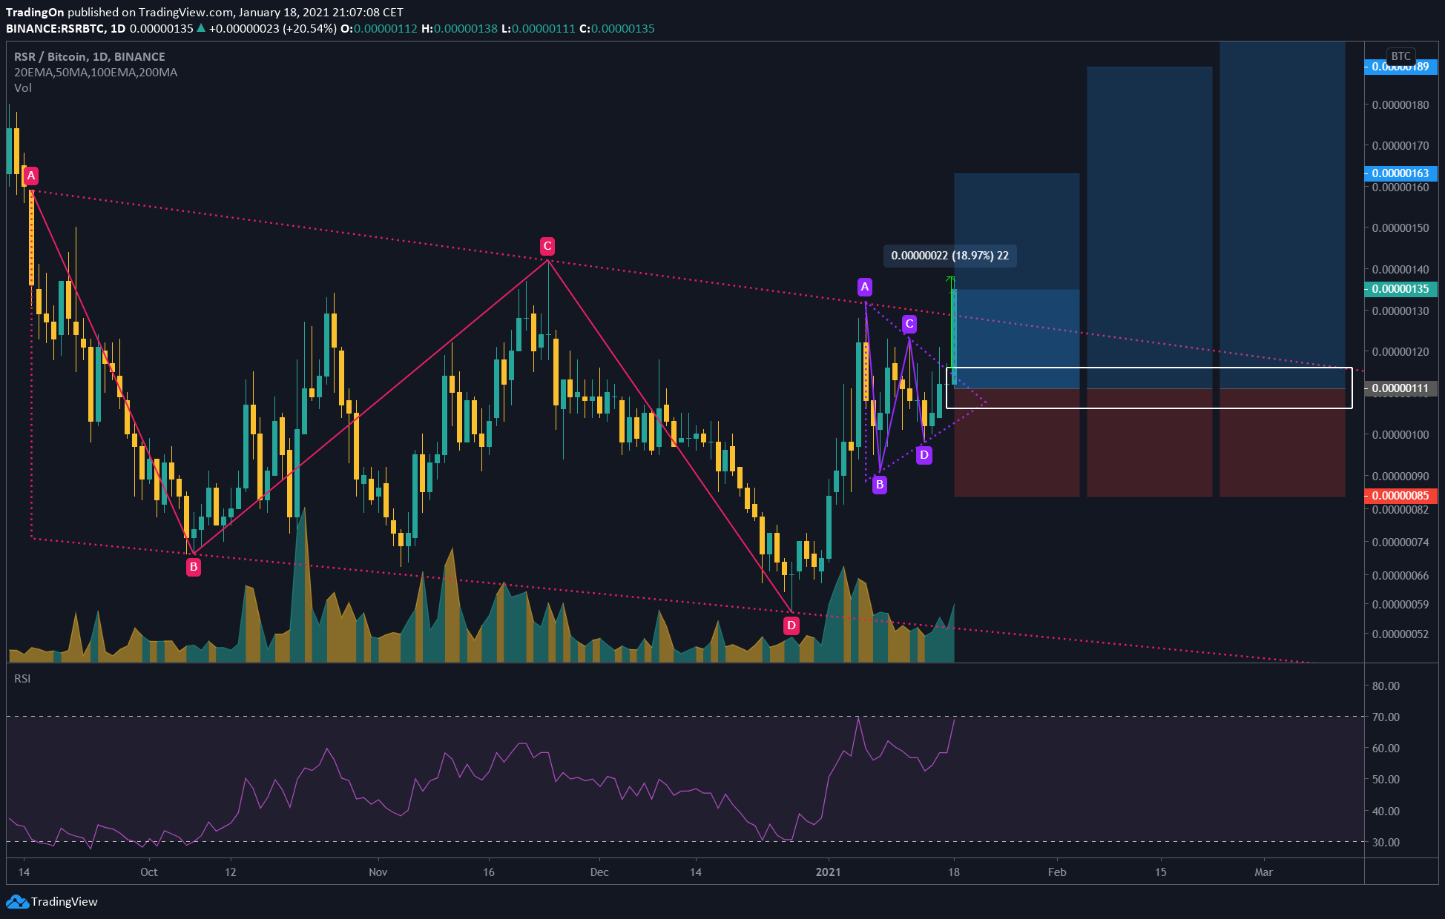
Task: Click the red 0.00000085 stop price tag
Action: pyautogui.click(x=1400, y=496)
